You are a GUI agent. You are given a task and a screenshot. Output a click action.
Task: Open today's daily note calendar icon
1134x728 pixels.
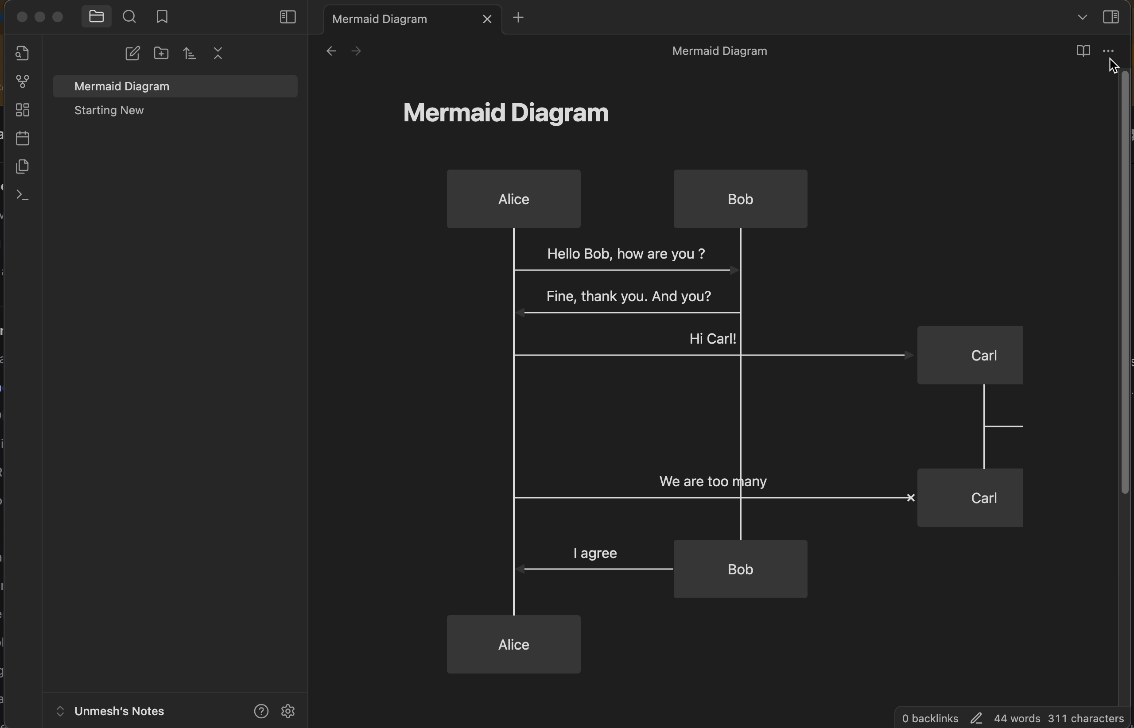(x=22, y=139)
